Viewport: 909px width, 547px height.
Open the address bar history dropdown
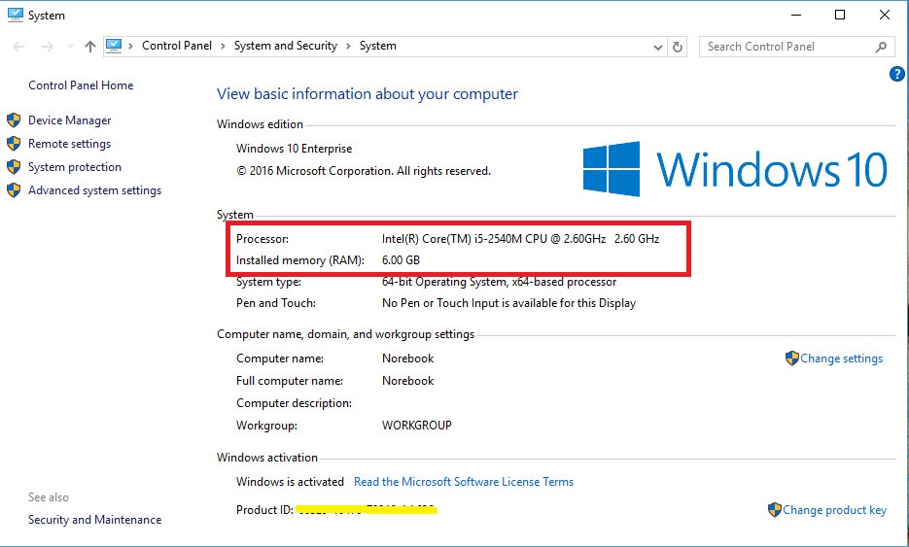[x=657, y=47]
